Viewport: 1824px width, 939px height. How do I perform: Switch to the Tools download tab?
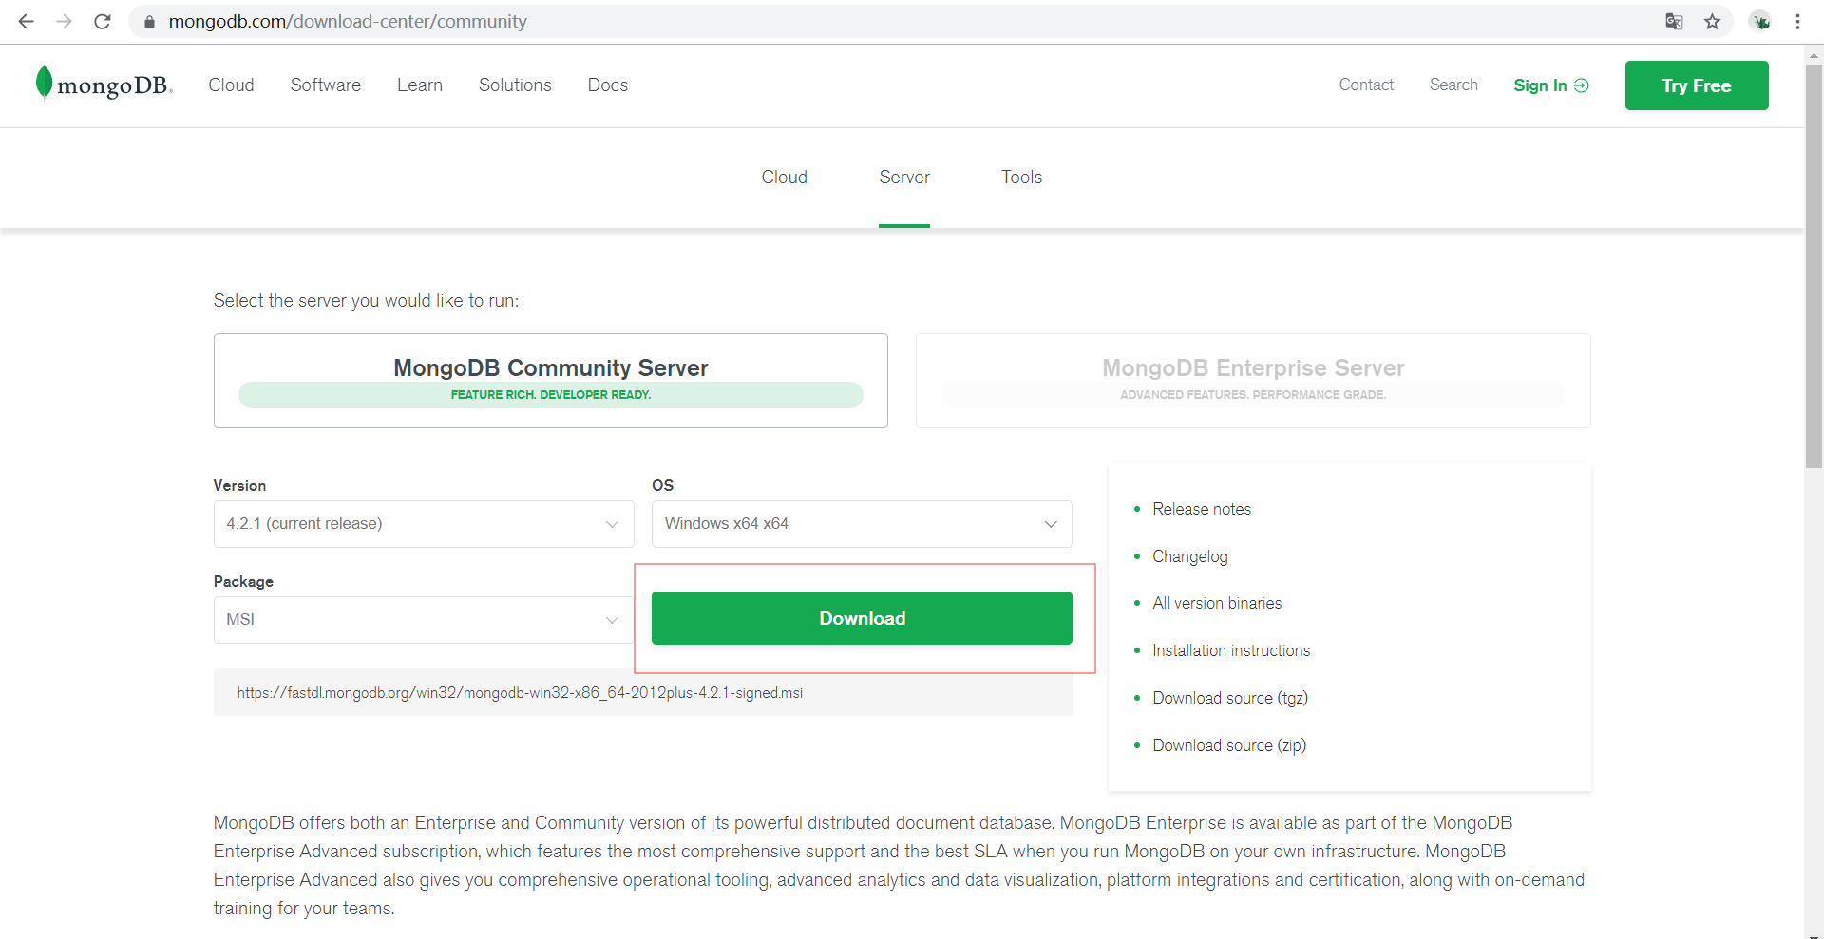pos(1021,177)
